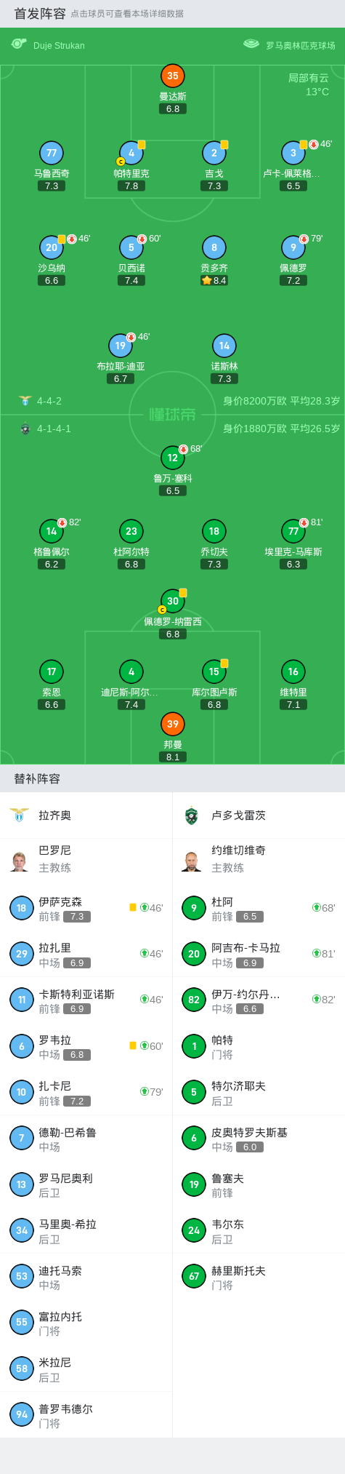
Task: Click the referee whistle icon beside Duje Strukan
Action: click(x=18, y=44)
